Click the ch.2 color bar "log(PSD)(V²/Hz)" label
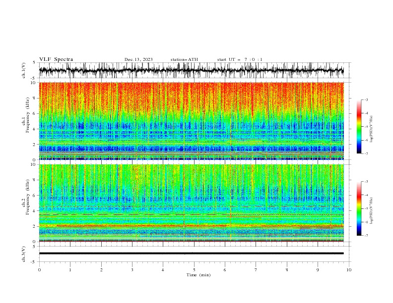This screenshot has width=393, height=303. pos(371,211)
